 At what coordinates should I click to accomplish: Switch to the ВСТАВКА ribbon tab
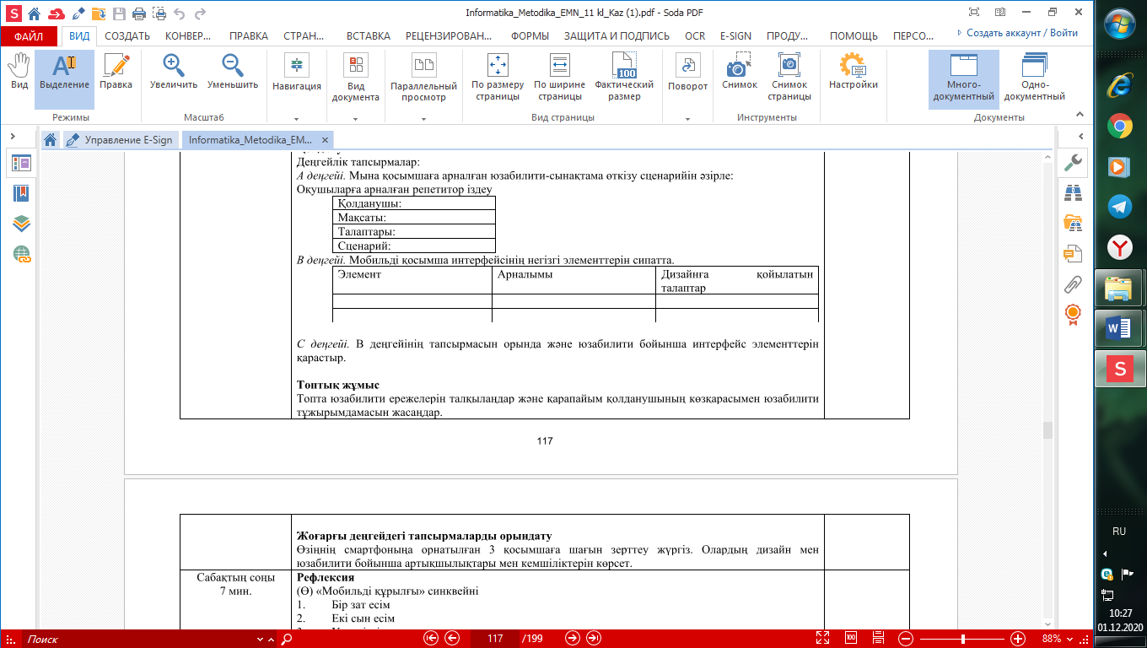369,36
